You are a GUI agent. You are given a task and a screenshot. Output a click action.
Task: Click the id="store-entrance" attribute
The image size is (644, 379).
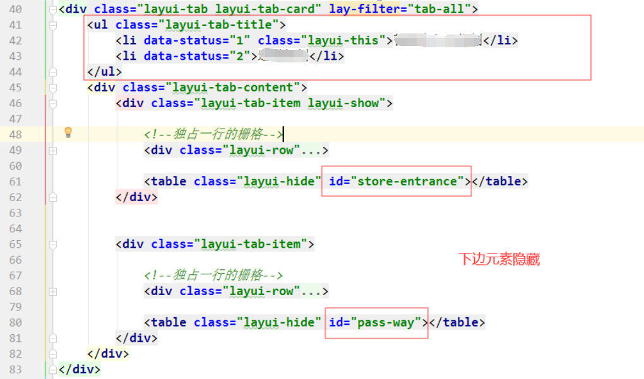pos(397,181)
